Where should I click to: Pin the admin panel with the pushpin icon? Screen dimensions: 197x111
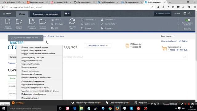[189, 13]
